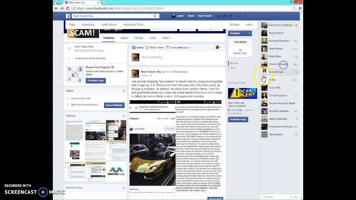356x200 pixels.
Task: Bookmark page with the star icon
Action: tap(294, 8)
